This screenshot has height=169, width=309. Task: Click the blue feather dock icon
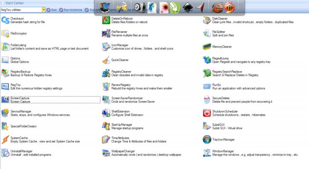[x=152, y=8]
